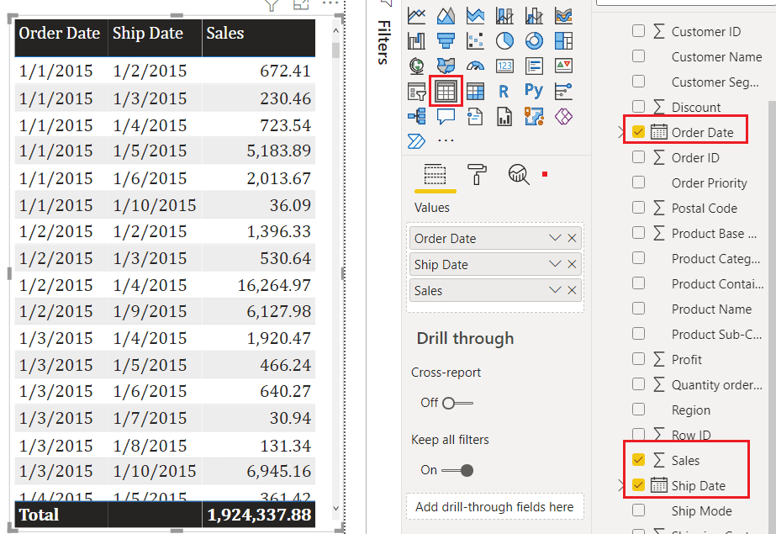Screen dimensions: 776x534
Task: Enter focus mode on the table visual
Action: click(301, 5)
